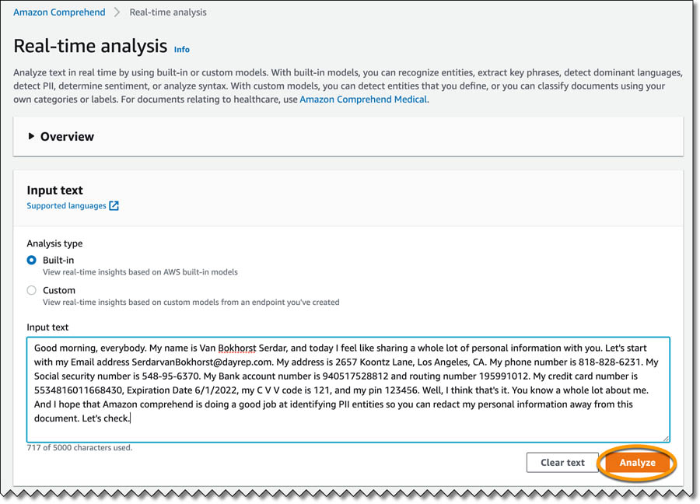Viewport: 700px width, 504px height.
Task: Select the Custom analysis type radio
Action: pyautogui.click(x=32, y=290)
